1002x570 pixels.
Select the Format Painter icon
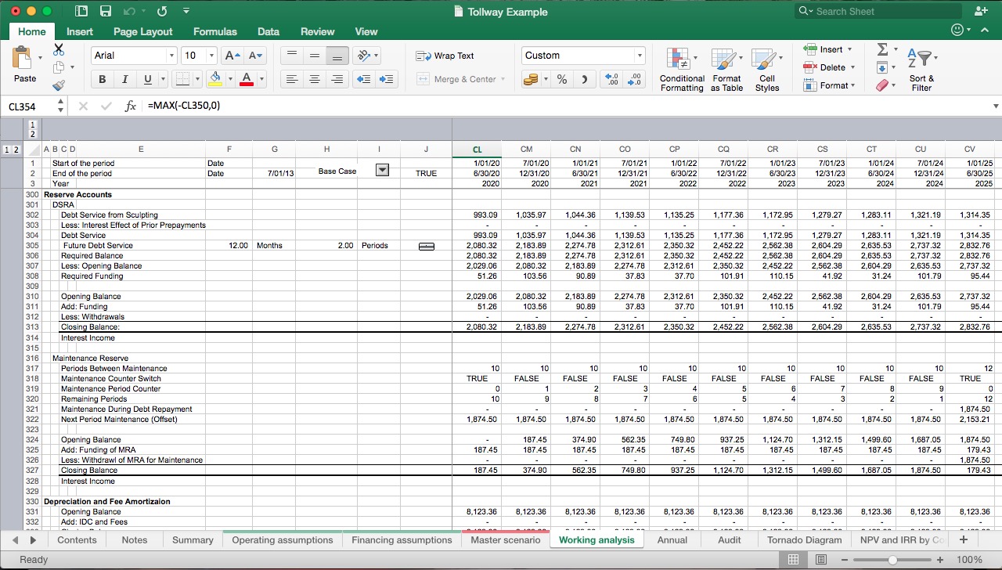tap(59, 86)
